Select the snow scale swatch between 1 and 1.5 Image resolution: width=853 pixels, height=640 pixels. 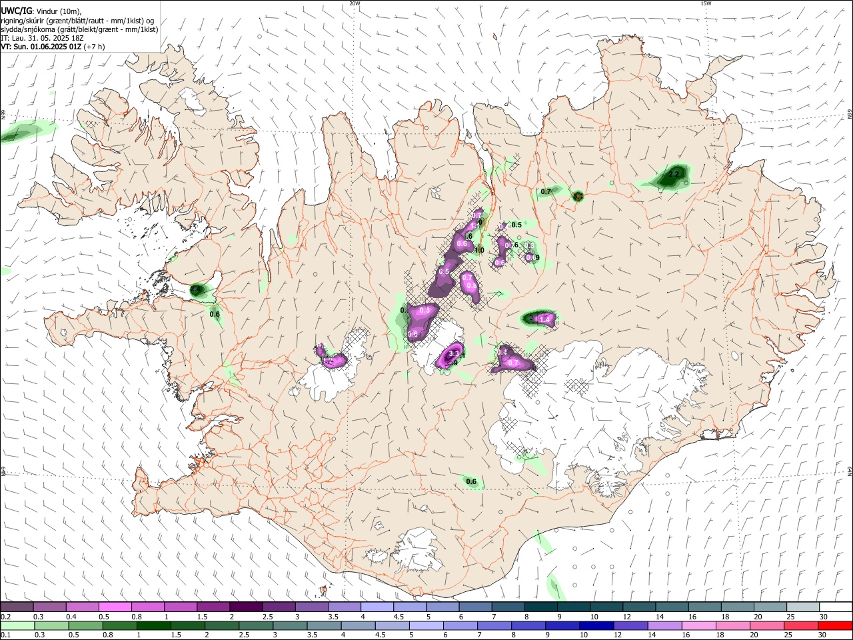click(181, 607)
